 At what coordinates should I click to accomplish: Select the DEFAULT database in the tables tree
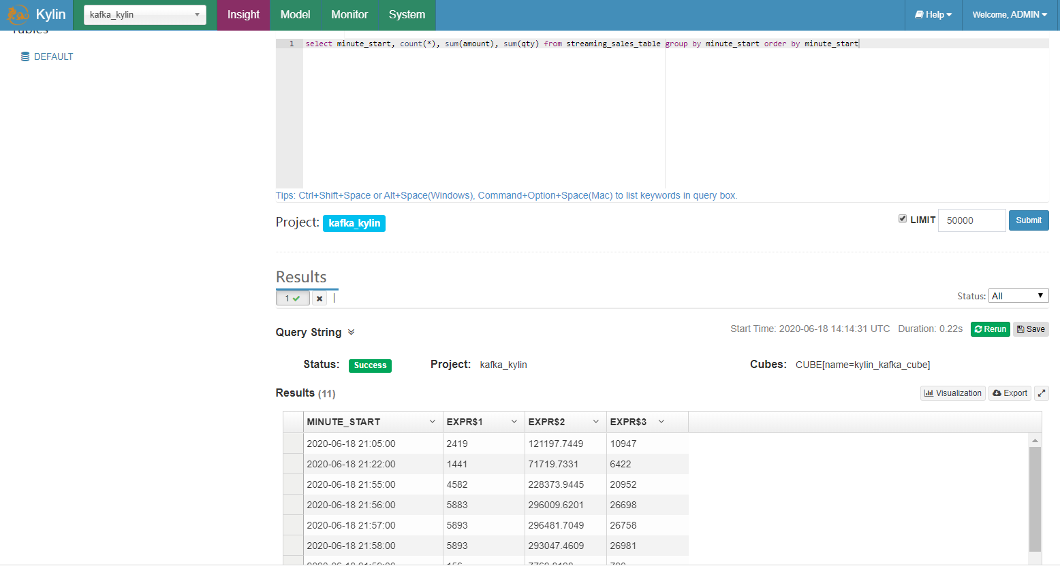tap(47, 56)
